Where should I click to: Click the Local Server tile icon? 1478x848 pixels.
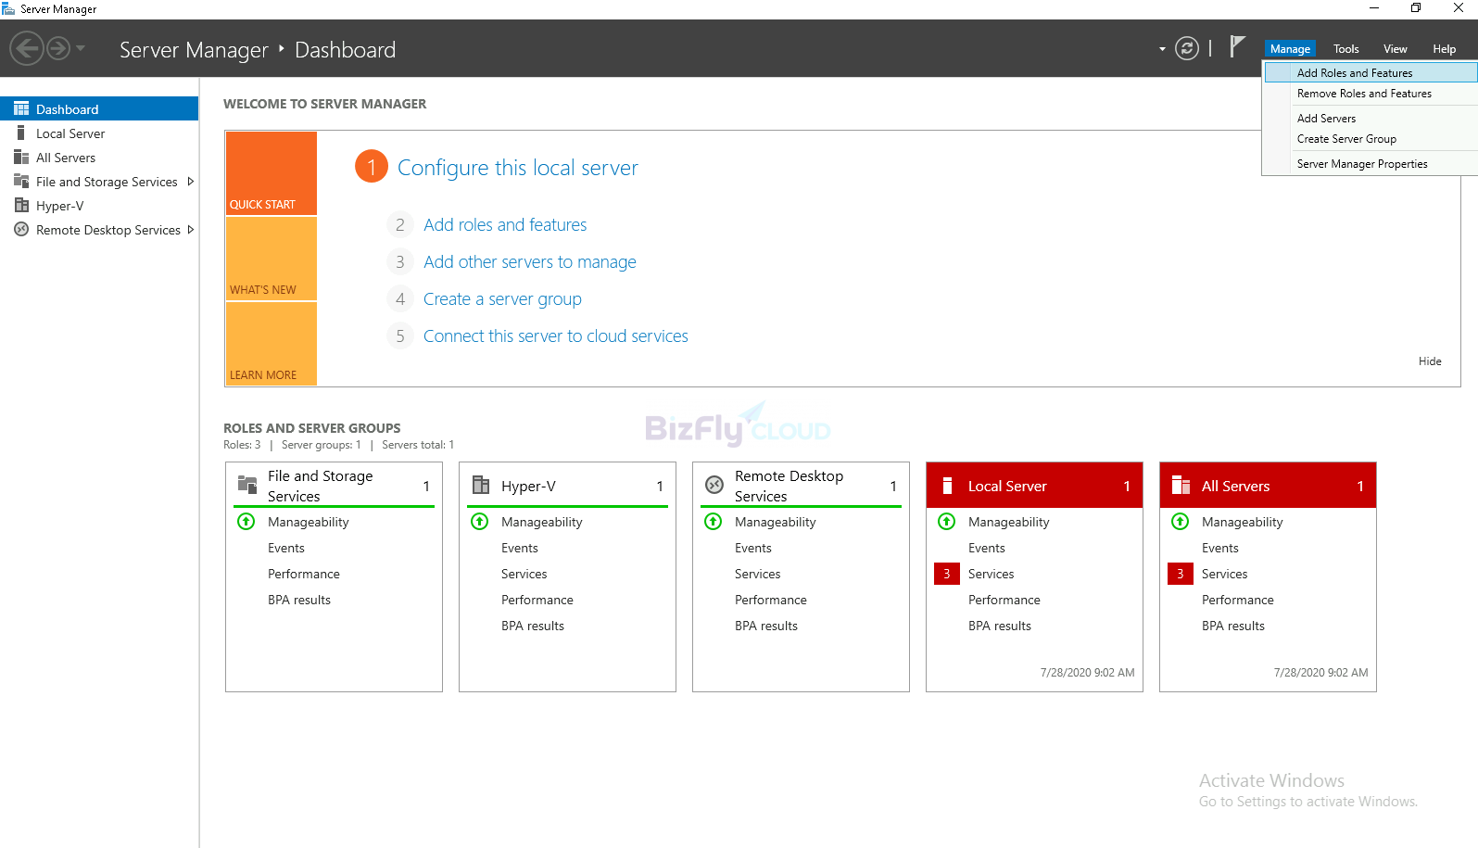947,486
